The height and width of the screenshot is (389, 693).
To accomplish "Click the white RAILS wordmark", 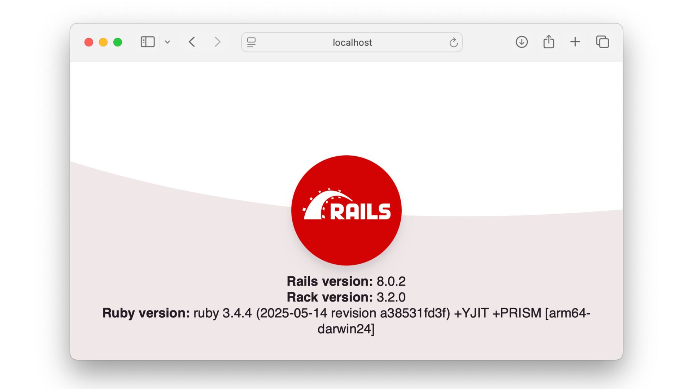I will (x=360, y=211).
